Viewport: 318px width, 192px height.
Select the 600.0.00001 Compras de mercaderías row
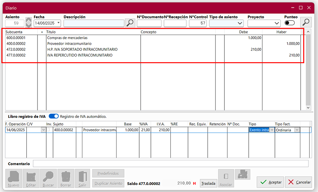[67, 38]
